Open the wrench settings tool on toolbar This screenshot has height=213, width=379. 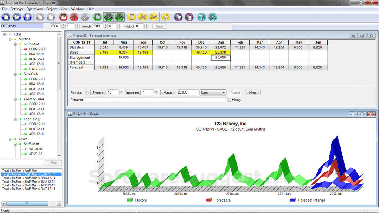point(212,17)
